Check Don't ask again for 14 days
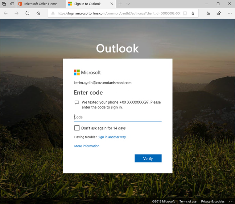This screenshot has height=204, width=235. (x=77, y=128)
